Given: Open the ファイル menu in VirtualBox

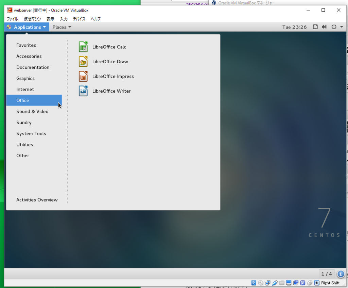Looking at the screenshot, I should [x=12, y=19].
